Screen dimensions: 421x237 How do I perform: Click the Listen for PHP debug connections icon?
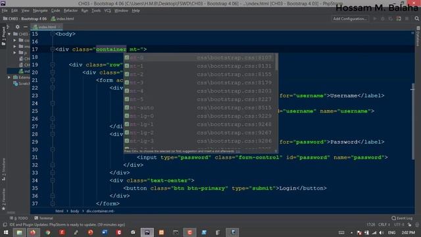[x=399, y=18]
